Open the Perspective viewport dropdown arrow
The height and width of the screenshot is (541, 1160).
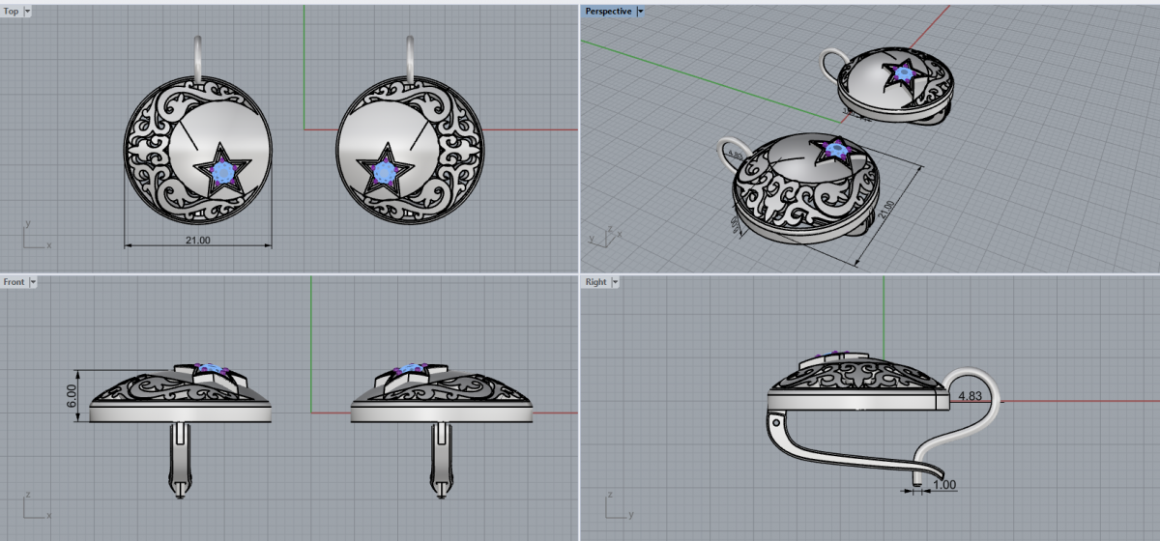pyautogui.click(x=640, y=12)
